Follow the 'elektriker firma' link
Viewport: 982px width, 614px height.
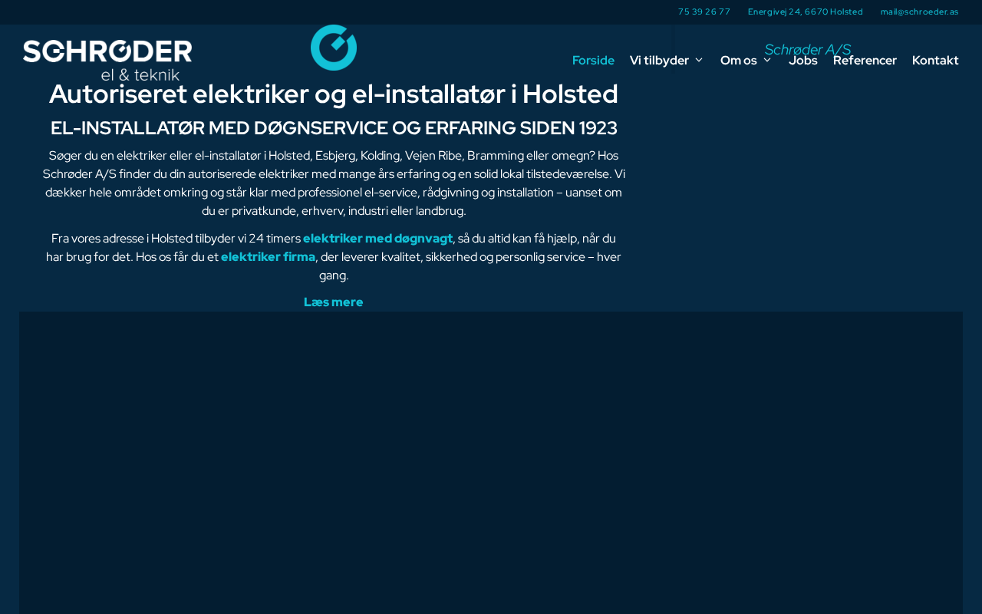(x=268, y=256)
